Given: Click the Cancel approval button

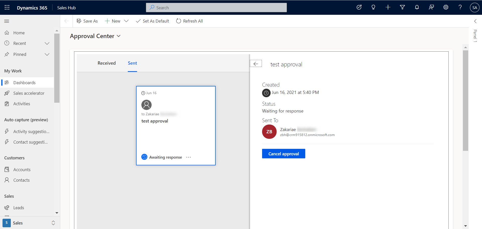Looking at the screenshot, I should pyautogui.click(x=283, y=153).
